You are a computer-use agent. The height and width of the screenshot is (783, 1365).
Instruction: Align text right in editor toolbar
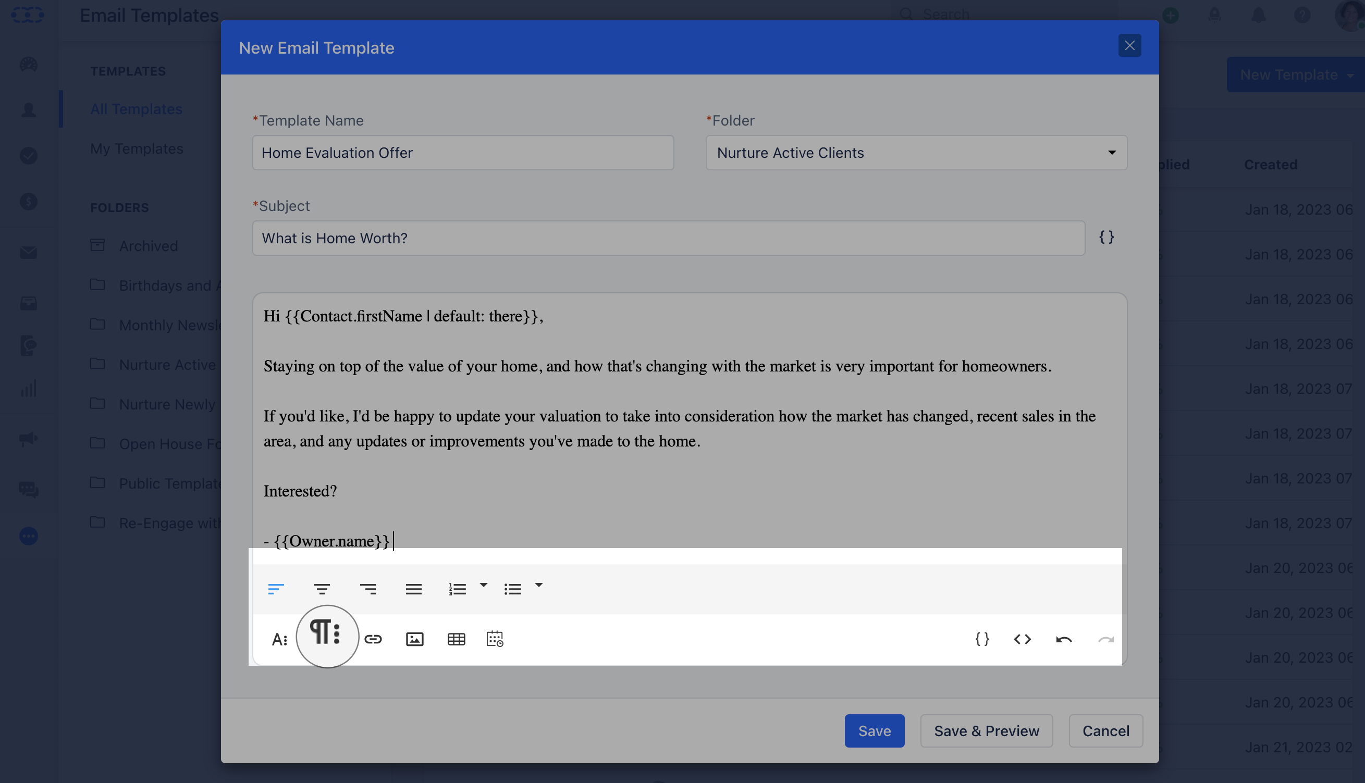(x=367, y=589)
